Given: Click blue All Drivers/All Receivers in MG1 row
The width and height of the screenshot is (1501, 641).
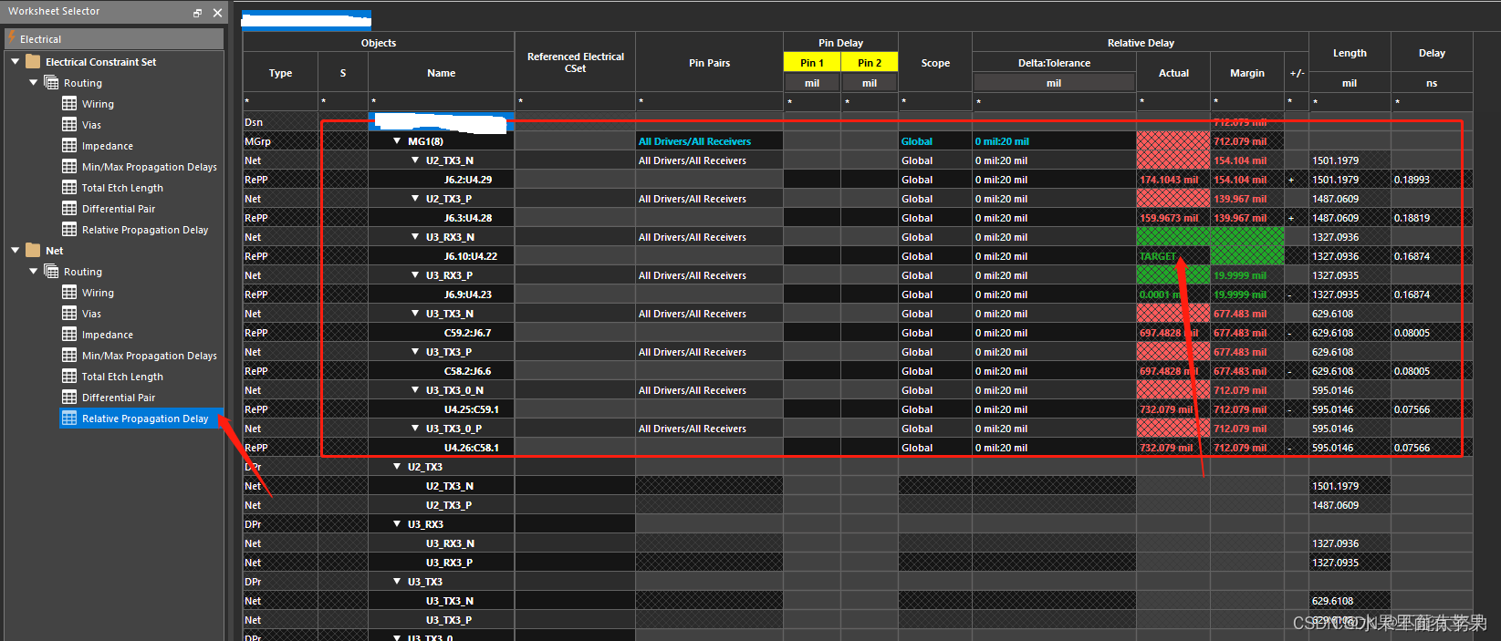Looking at the screenshot, I should pos(694,141).
